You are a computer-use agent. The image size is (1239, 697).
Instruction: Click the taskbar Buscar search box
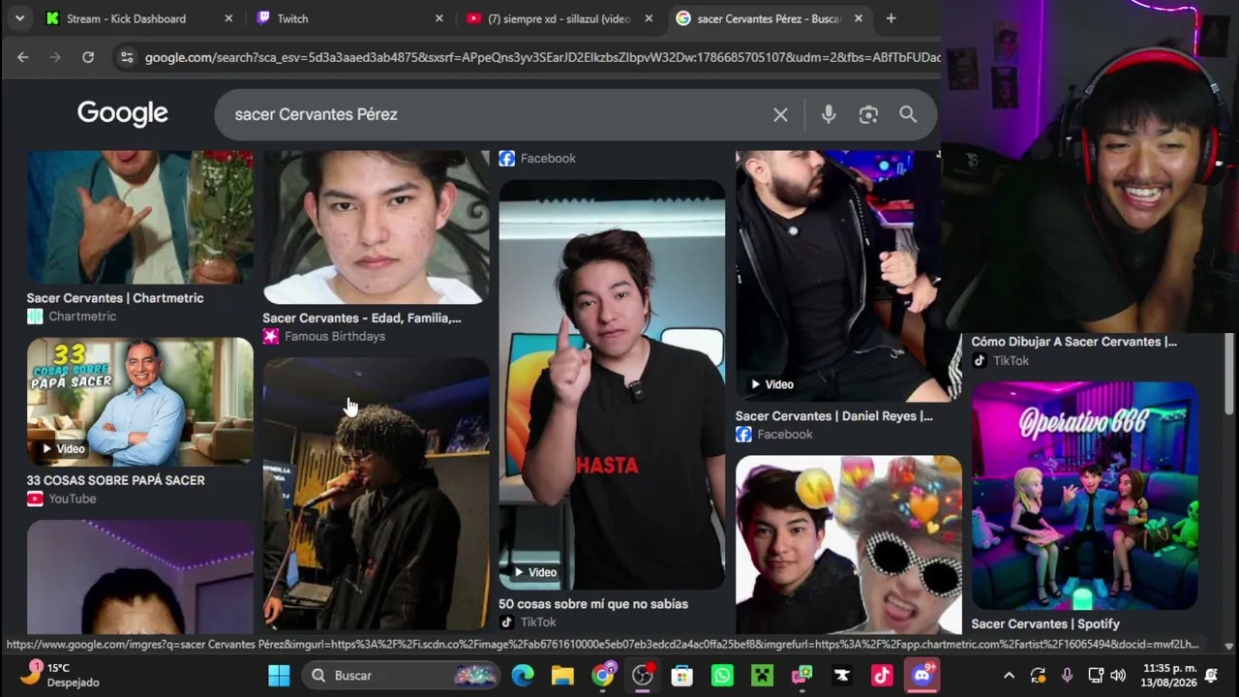point(402,675)
